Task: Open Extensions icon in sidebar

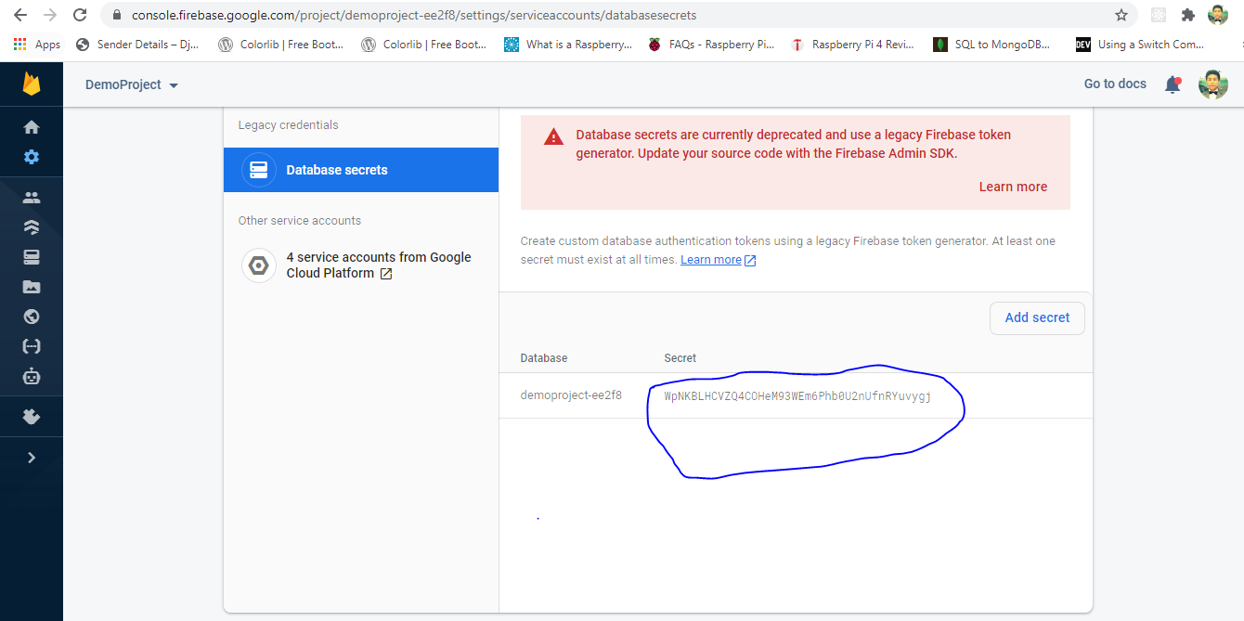Action: pyautogui.click(x=32, y=417)
